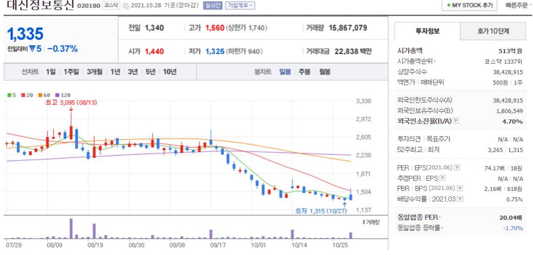Screen dimensions: 533x255
Task: Click the 고가 value 1,560
Action: point(215,28)
